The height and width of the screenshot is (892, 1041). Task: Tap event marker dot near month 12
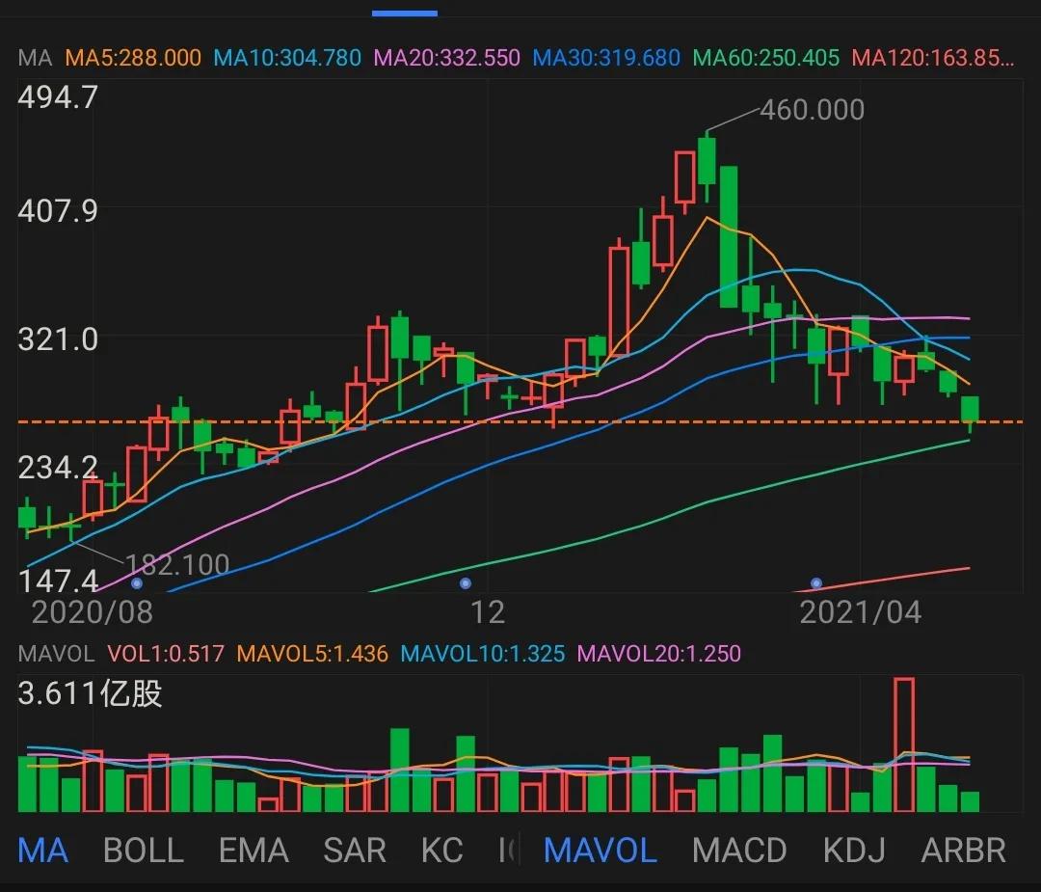click(466, 583)
